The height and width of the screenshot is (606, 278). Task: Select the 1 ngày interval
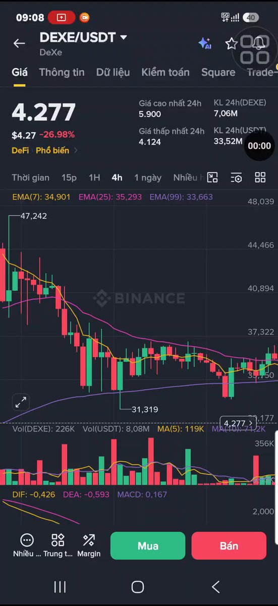[148, 177]
